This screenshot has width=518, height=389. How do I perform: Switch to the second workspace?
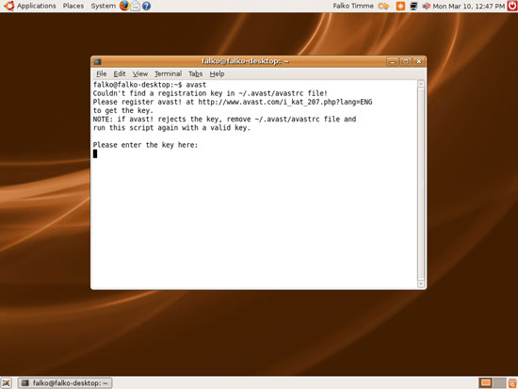(499, 383)
